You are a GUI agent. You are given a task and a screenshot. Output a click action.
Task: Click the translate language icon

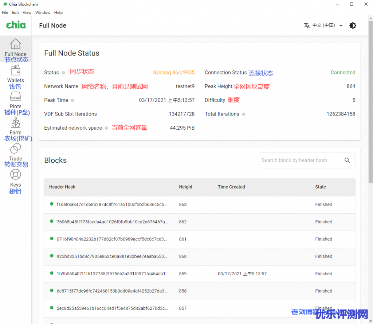pos(307,25)
